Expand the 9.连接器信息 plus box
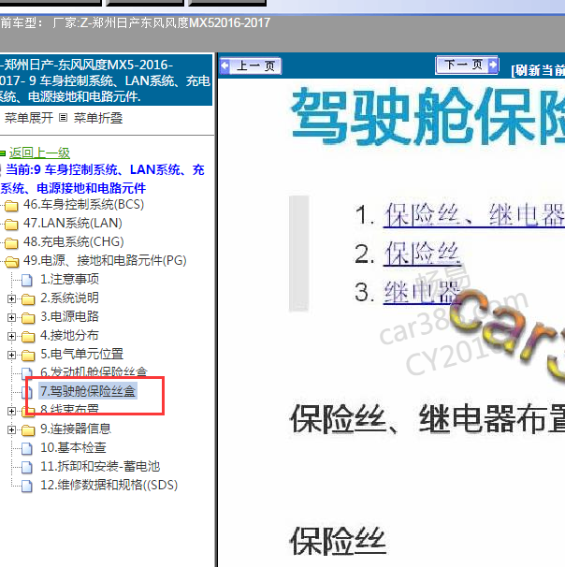Image resolution: width=565 pixels, height=567 pixels. click(11, 430)
